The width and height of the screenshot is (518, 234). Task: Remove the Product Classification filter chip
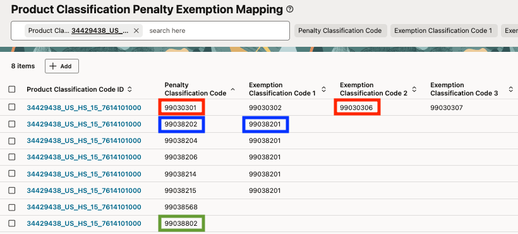(136, 31)
